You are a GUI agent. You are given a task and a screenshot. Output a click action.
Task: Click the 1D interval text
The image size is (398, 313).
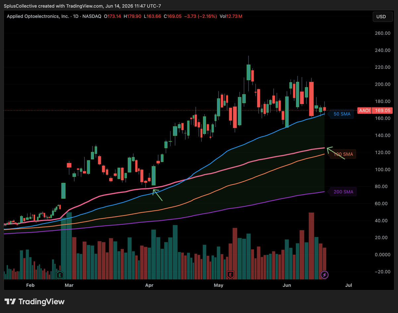[76, 16]
